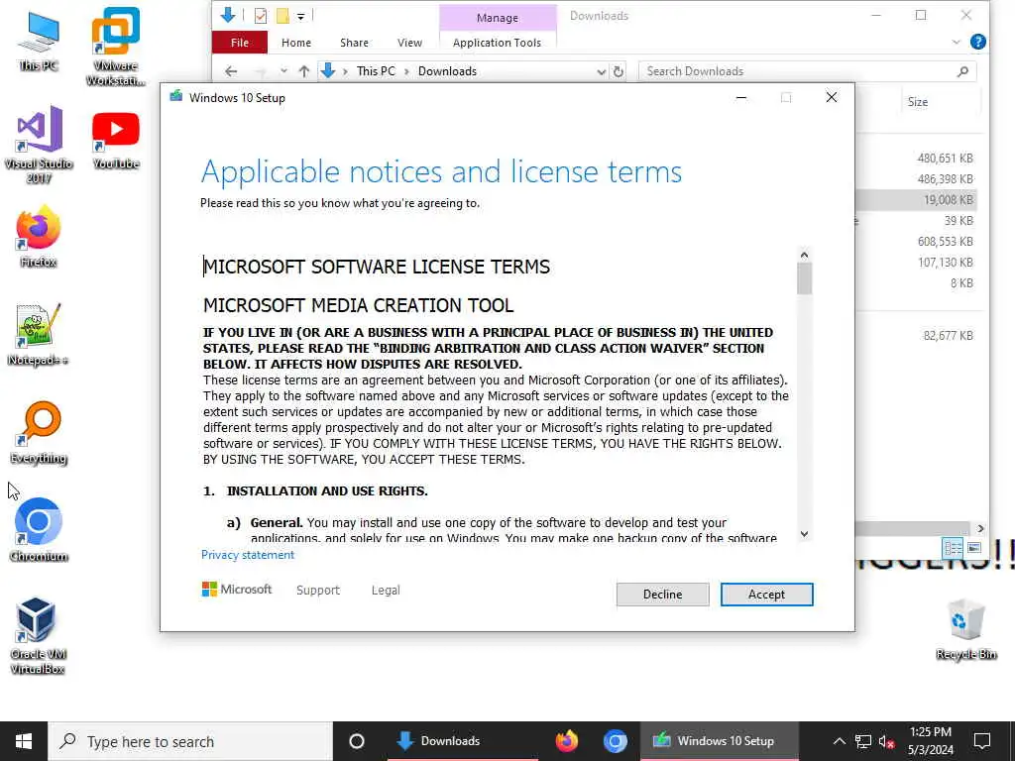Screen dimensions: 1015x761
Task: Expand address bar history dropdown
Action: pyautogui.click(x=601, y=71)
